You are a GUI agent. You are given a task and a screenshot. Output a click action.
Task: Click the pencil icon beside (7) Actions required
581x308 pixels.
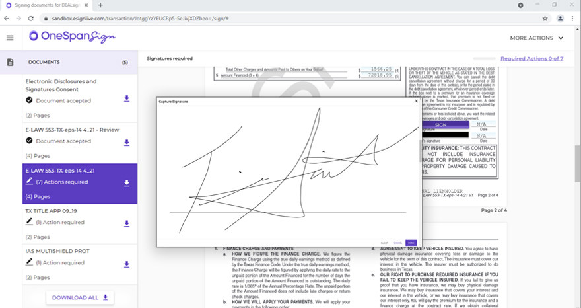point(29,181)
